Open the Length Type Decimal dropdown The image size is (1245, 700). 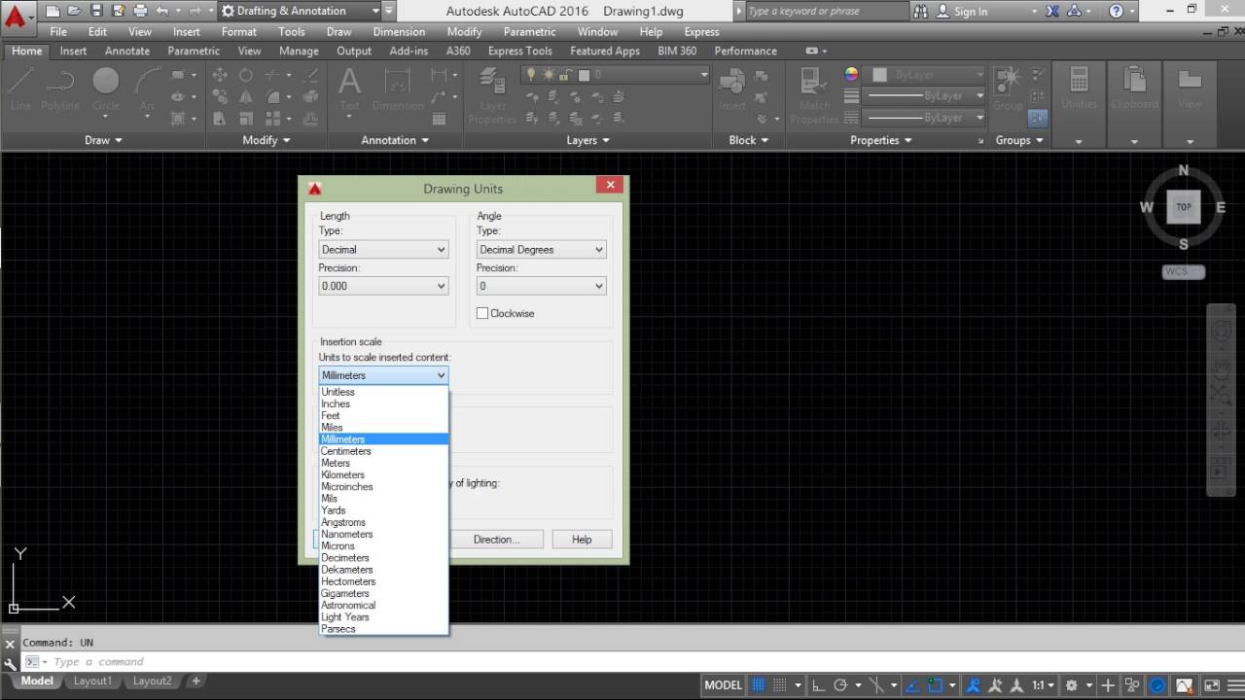[384, 249]
